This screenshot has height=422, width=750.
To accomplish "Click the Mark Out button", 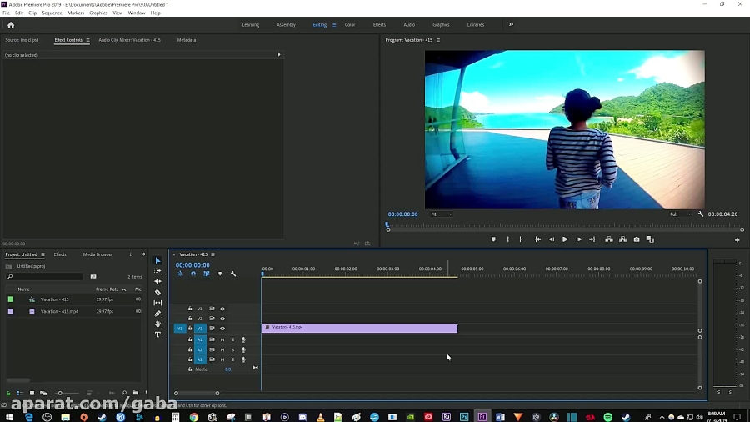I will click(x=520, y=239).
